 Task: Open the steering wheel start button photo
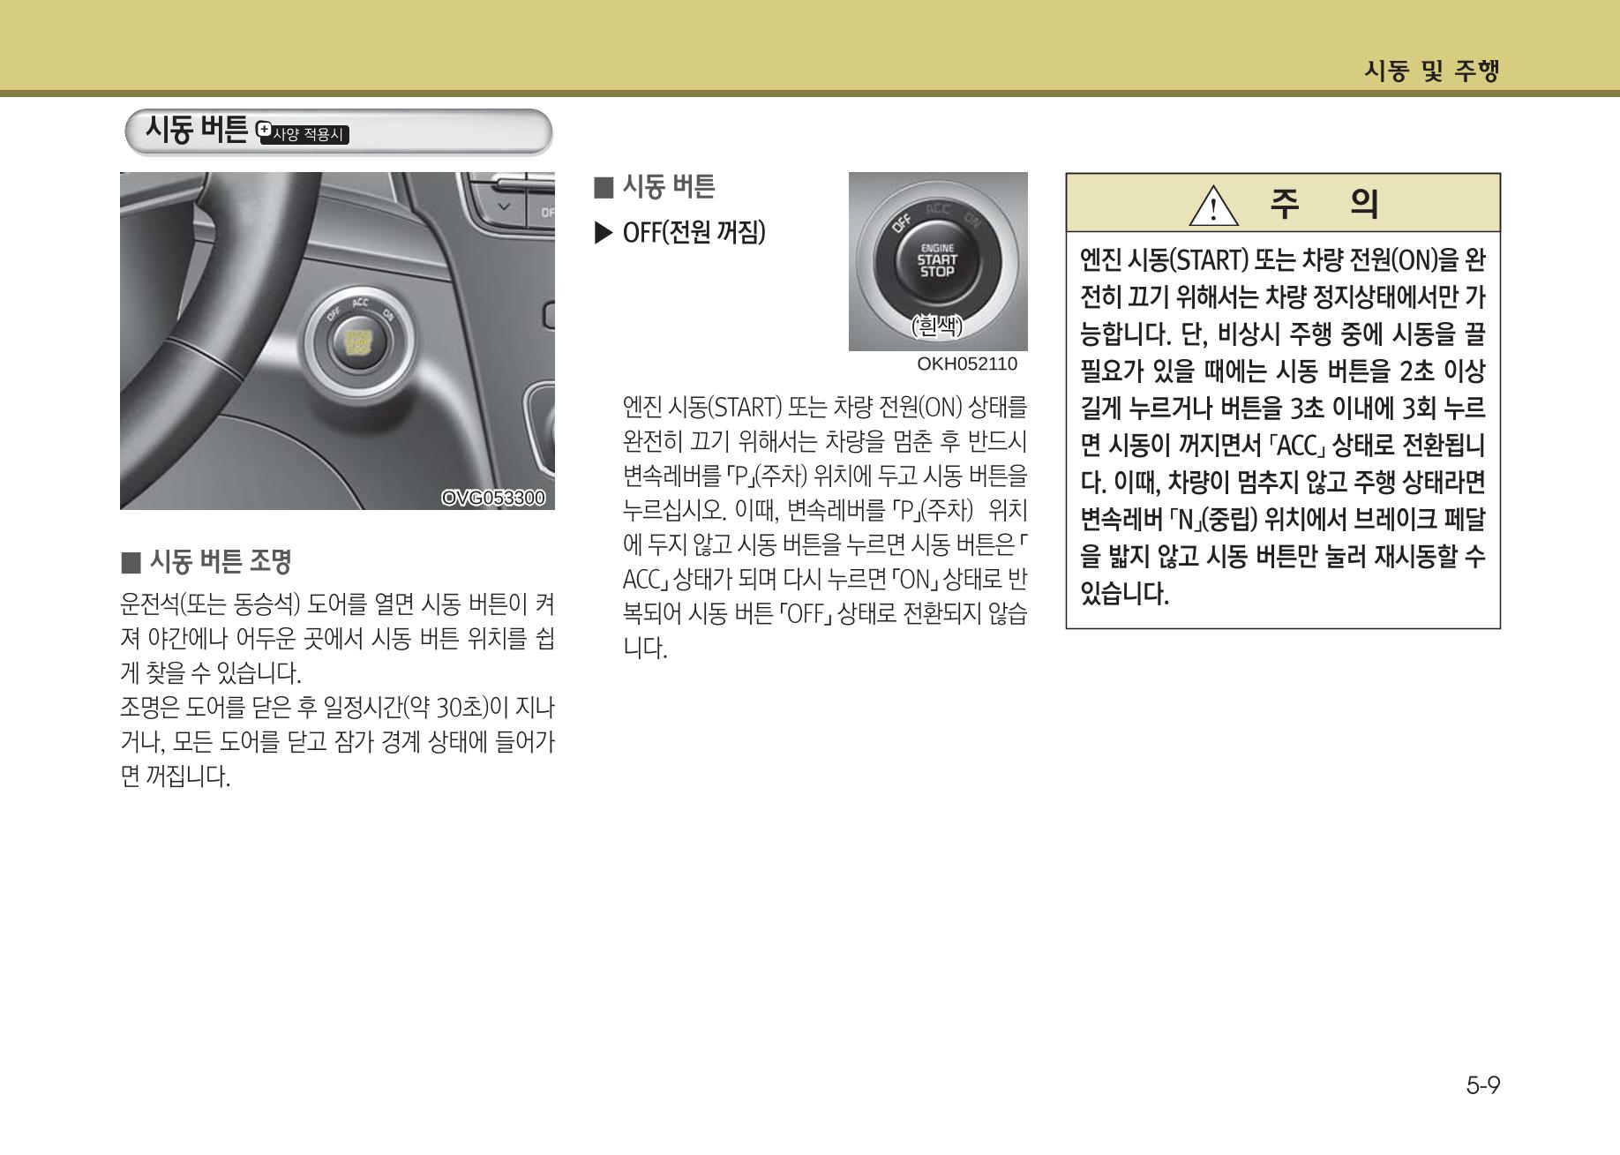click(x=337, y=341)
